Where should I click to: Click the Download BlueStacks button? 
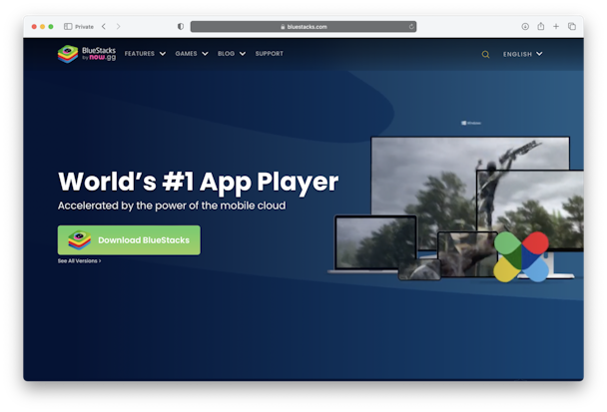click(129, 239)
